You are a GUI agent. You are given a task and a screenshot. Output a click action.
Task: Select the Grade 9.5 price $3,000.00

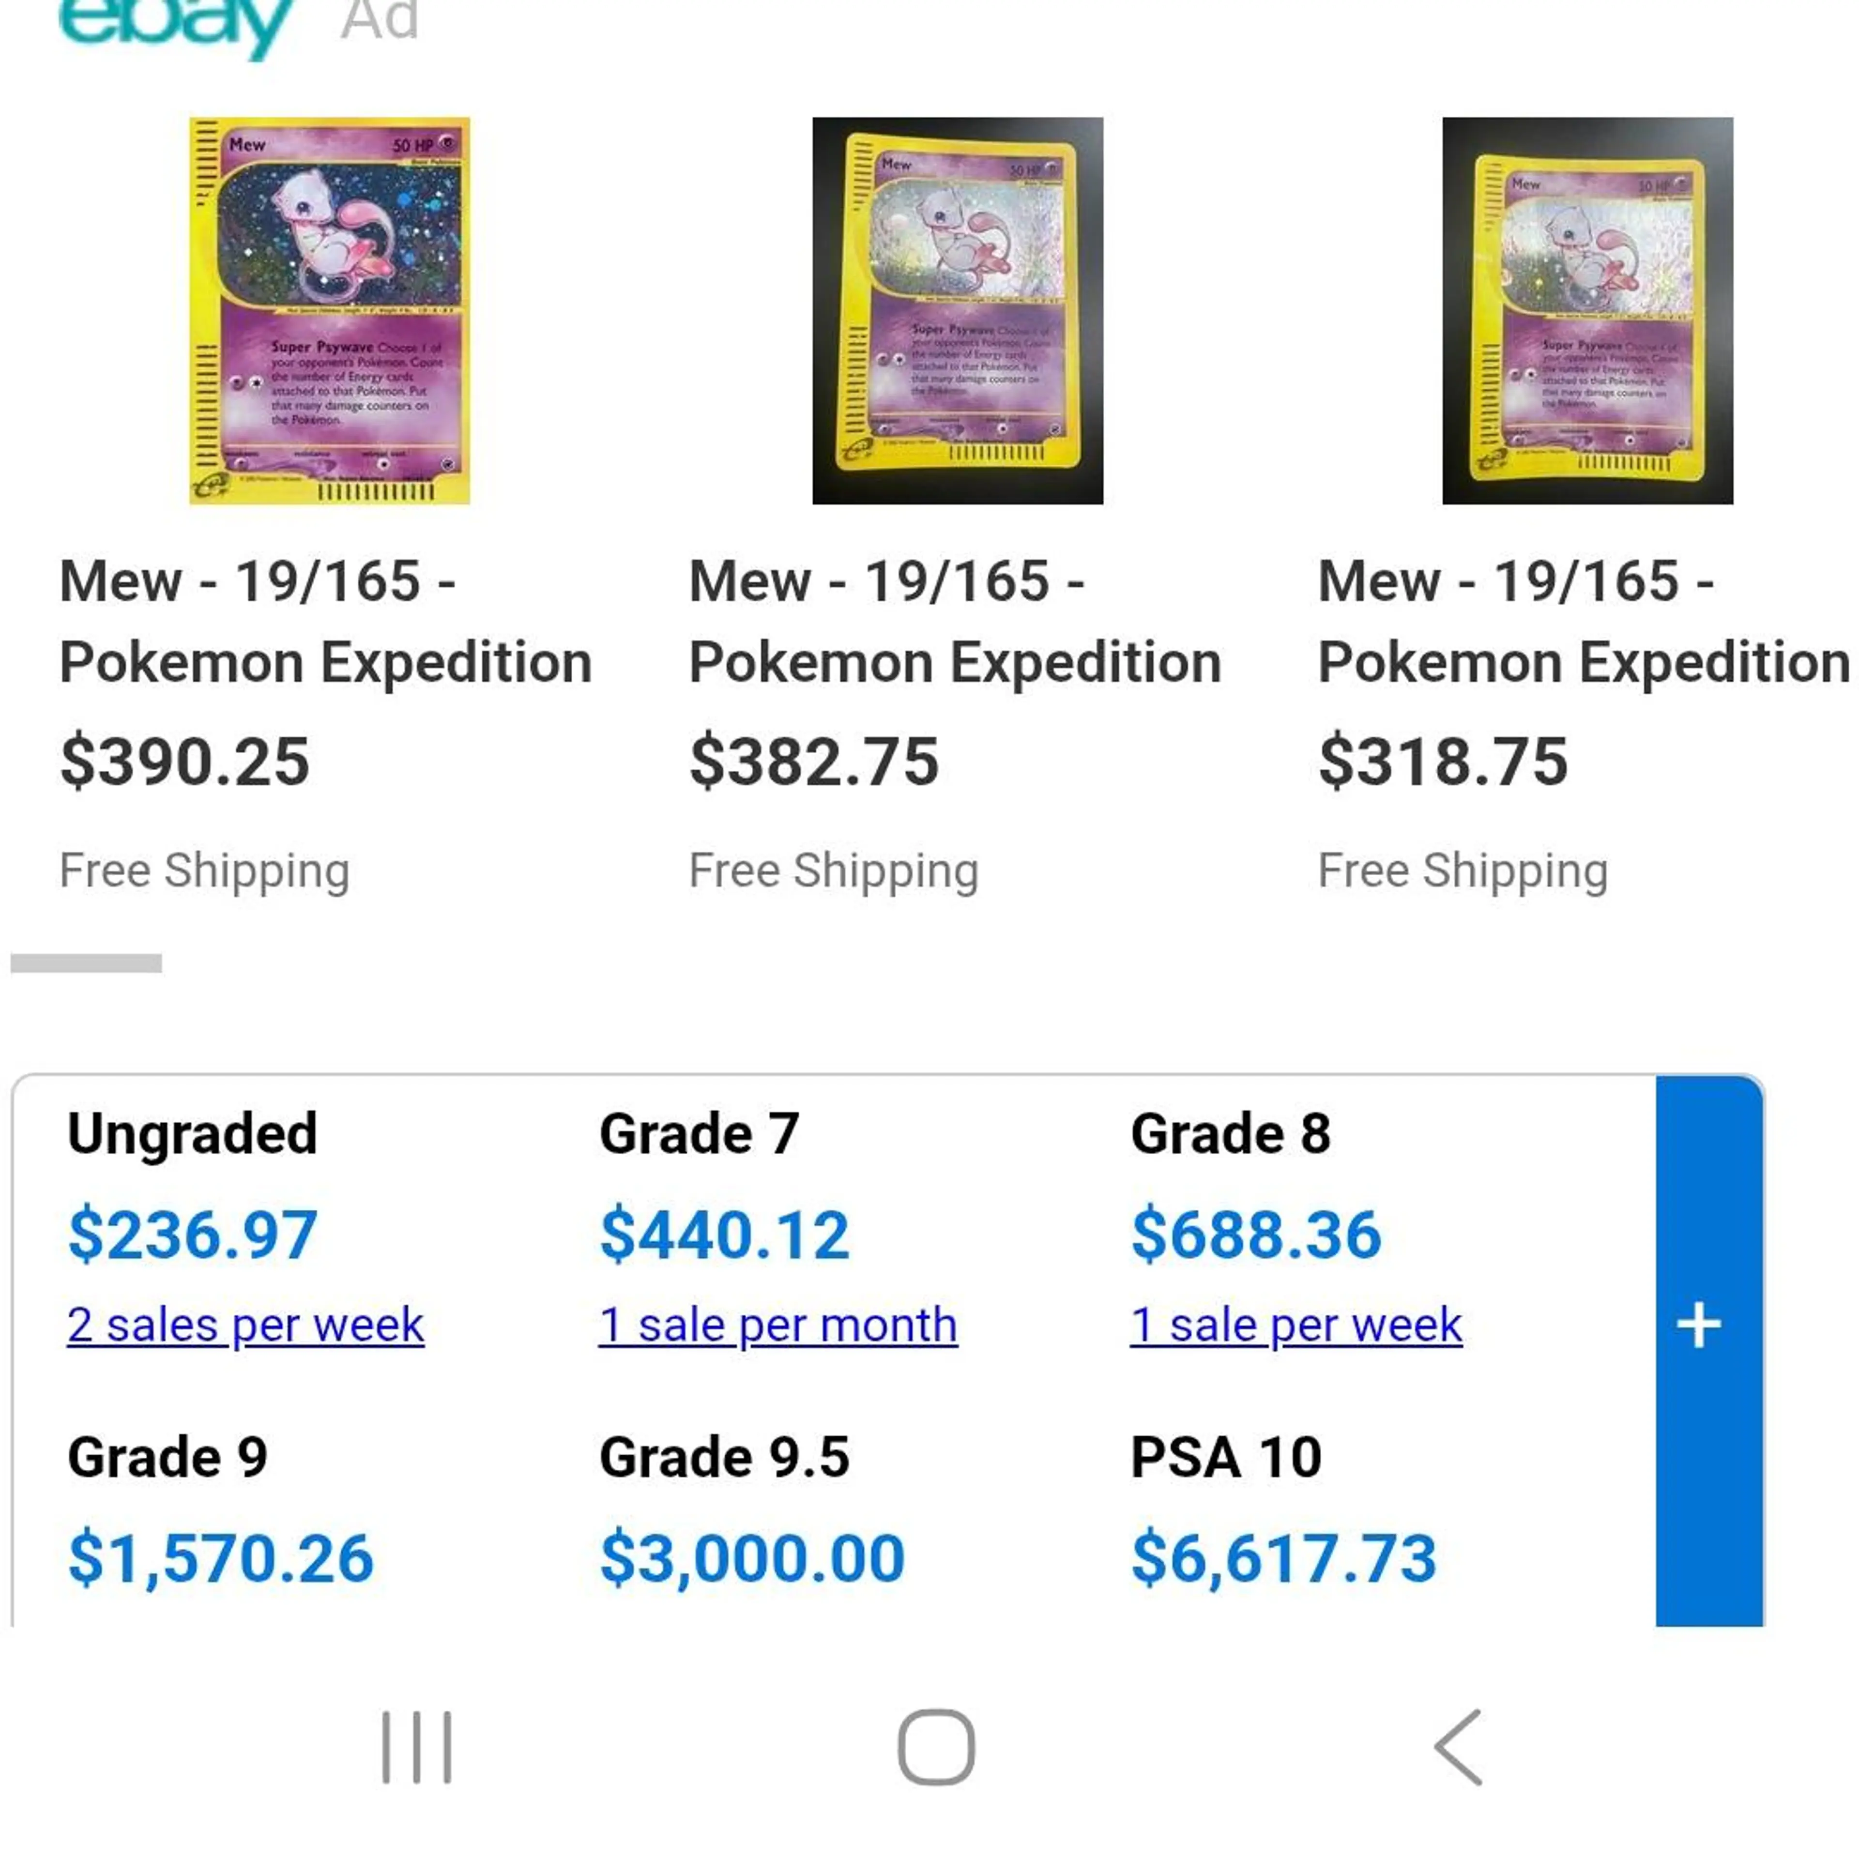[x=752, y=1558]
